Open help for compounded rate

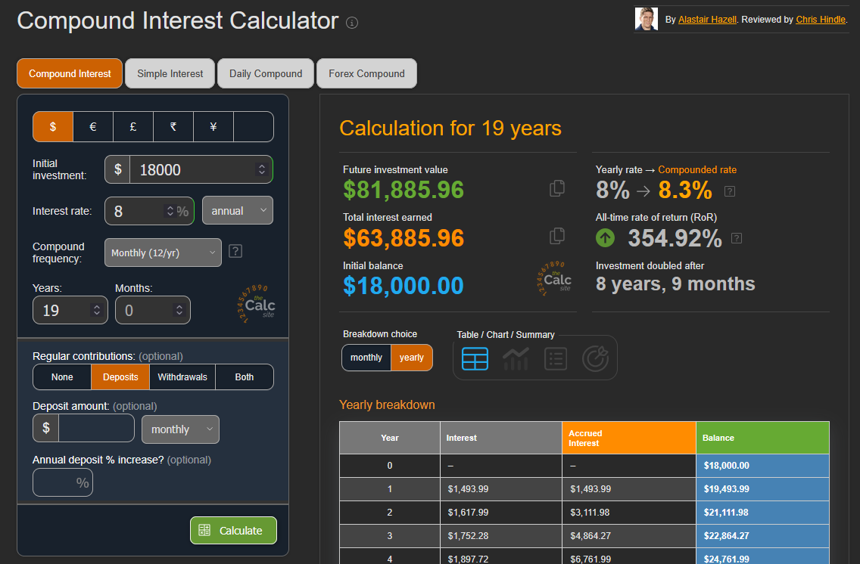(x=730, y=191)
